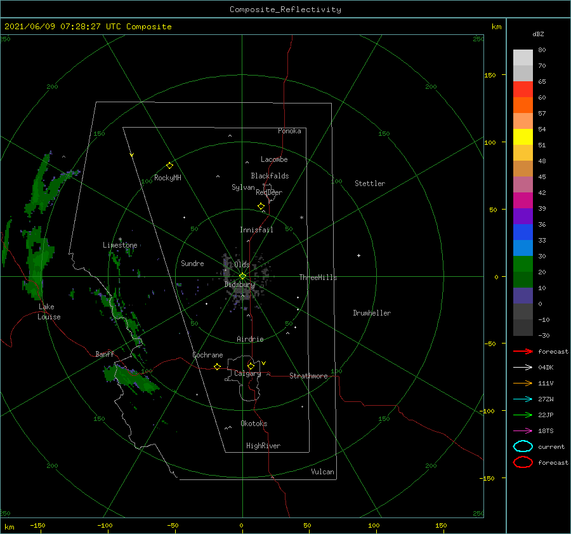Click the dBZ legend heading
Screen dimensions: 571x534
538,34
